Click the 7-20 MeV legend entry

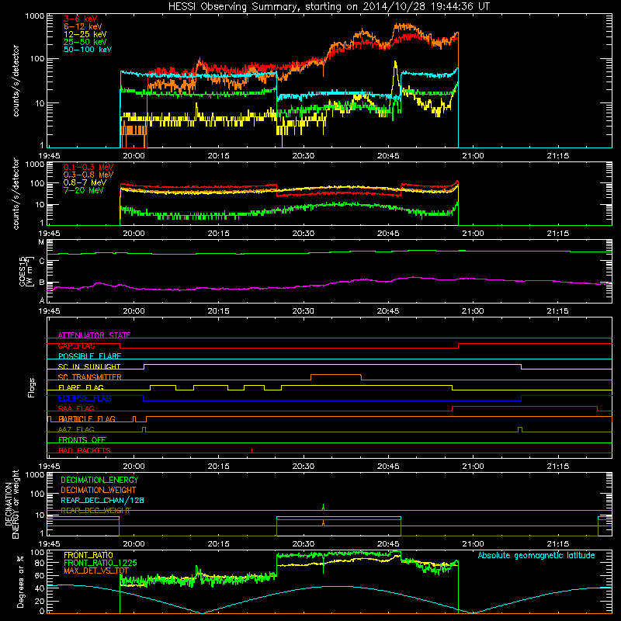[x=84, y=190]
